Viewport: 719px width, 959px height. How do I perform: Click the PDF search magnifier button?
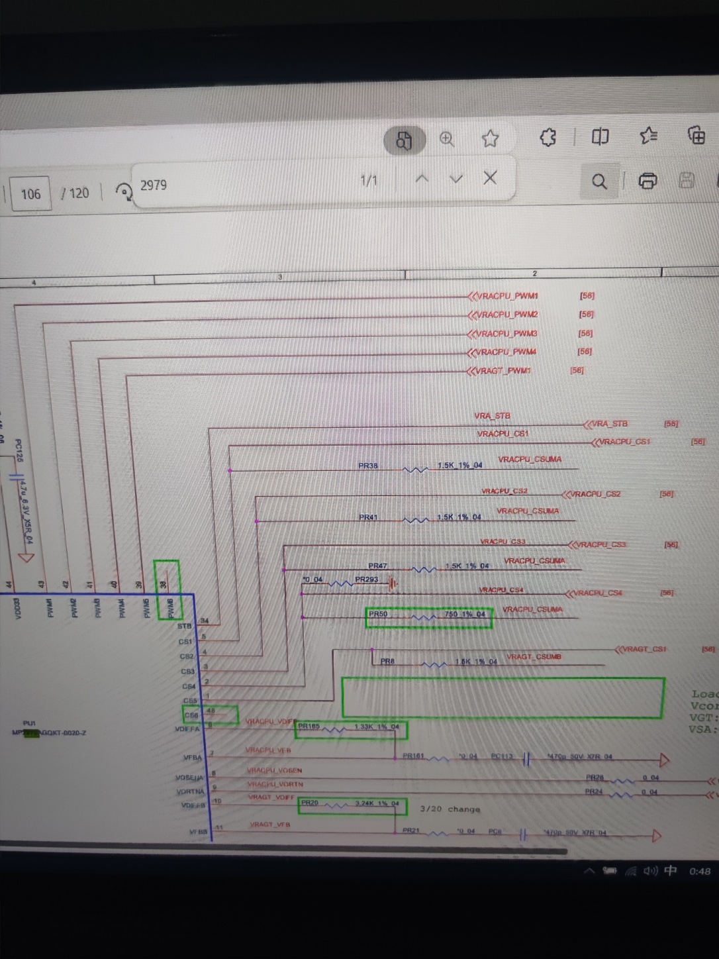(599, 181)
